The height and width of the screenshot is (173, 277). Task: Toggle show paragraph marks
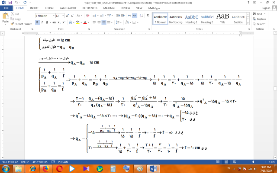(x=148, y=16)
